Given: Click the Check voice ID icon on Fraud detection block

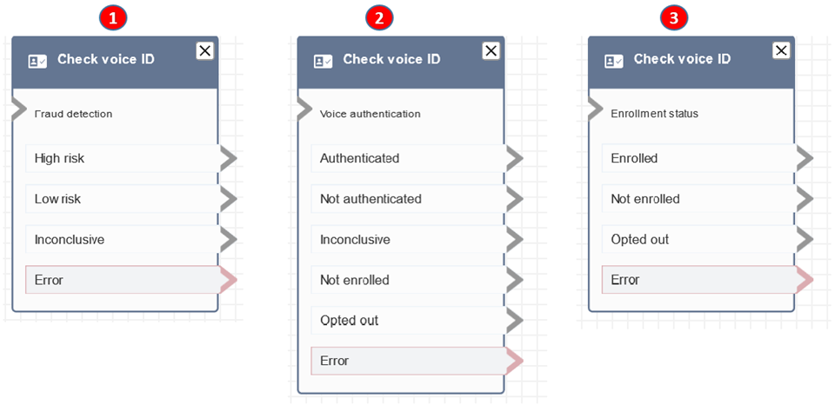Looking at the screenshot, I should point(37,61).
